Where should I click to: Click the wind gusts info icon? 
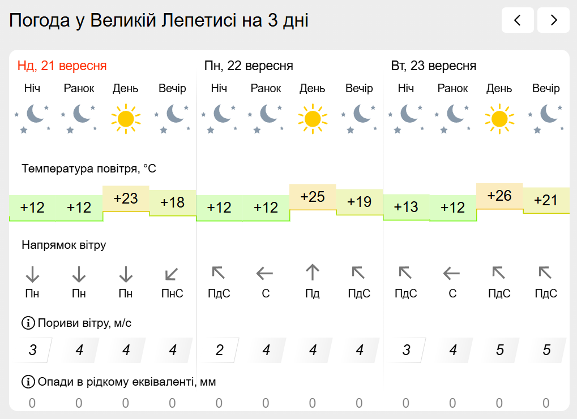pos(28,323)
